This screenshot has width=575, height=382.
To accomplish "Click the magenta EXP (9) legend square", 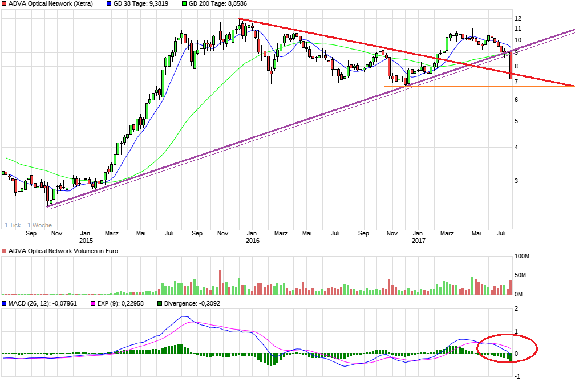I will tap(93, 303).
